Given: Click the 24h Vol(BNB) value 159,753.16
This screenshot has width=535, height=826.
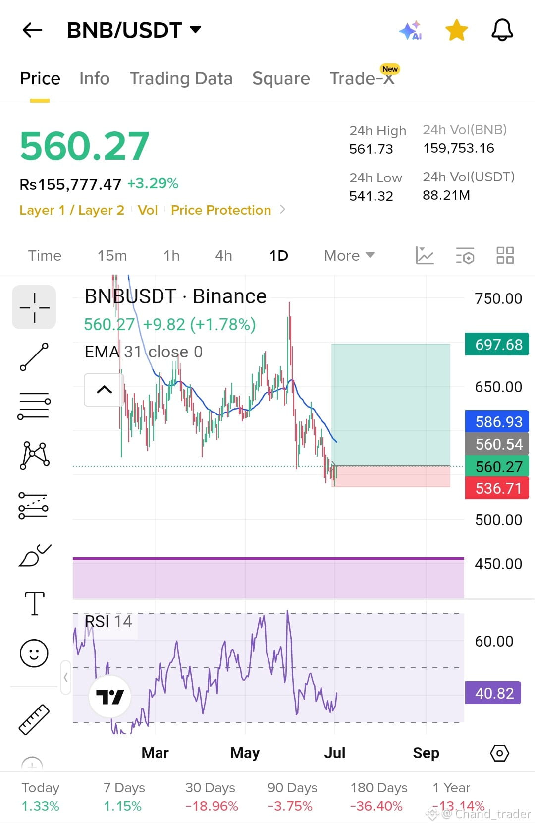Looking at the screenshot, I should pyautogui.click(x=459, y=148).
